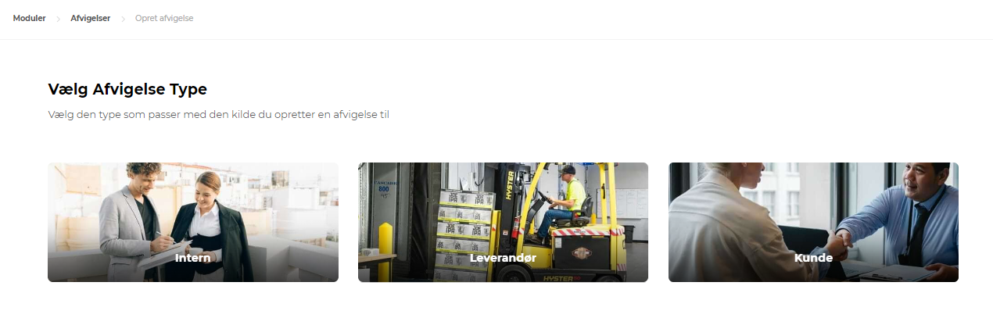The width and height of the screenshot is (993, 318).
Task: Choose the Leverandør deviation type card
Action: [503, 222]
